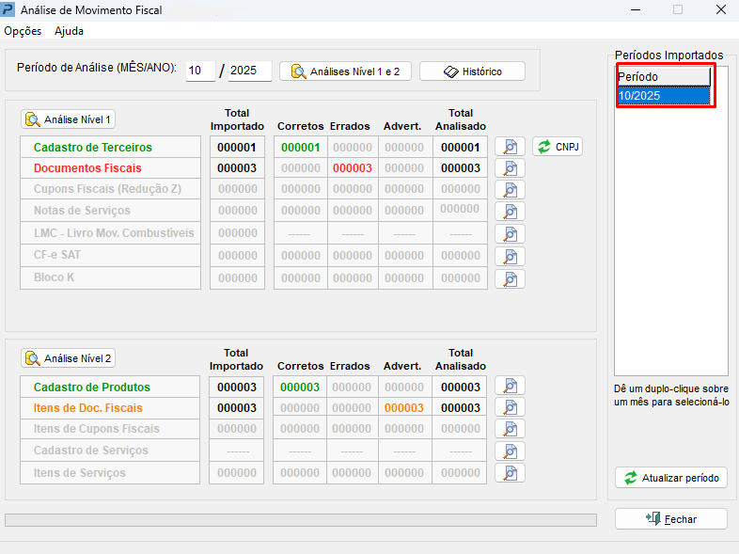Screen dimensions: 739x554
Task: Click magnifier icon for Notas de Serviços row
Action: [x=510, y=211]
